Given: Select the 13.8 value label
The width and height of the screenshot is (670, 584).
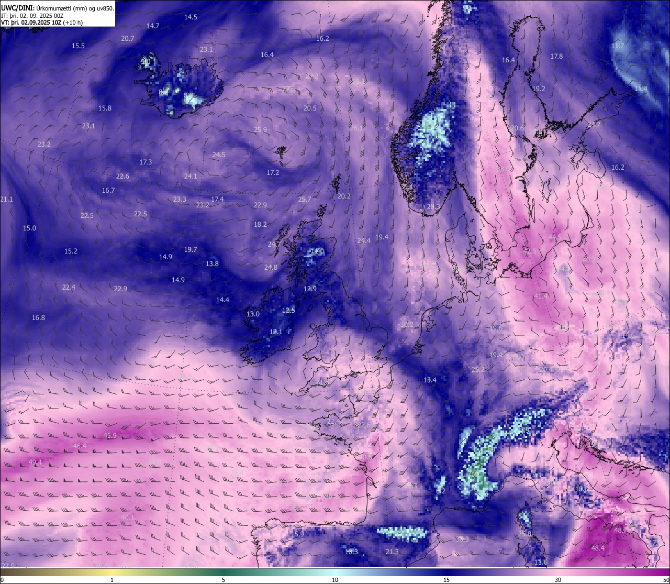Looking at the screenshot, I should (x=212, y=263).
